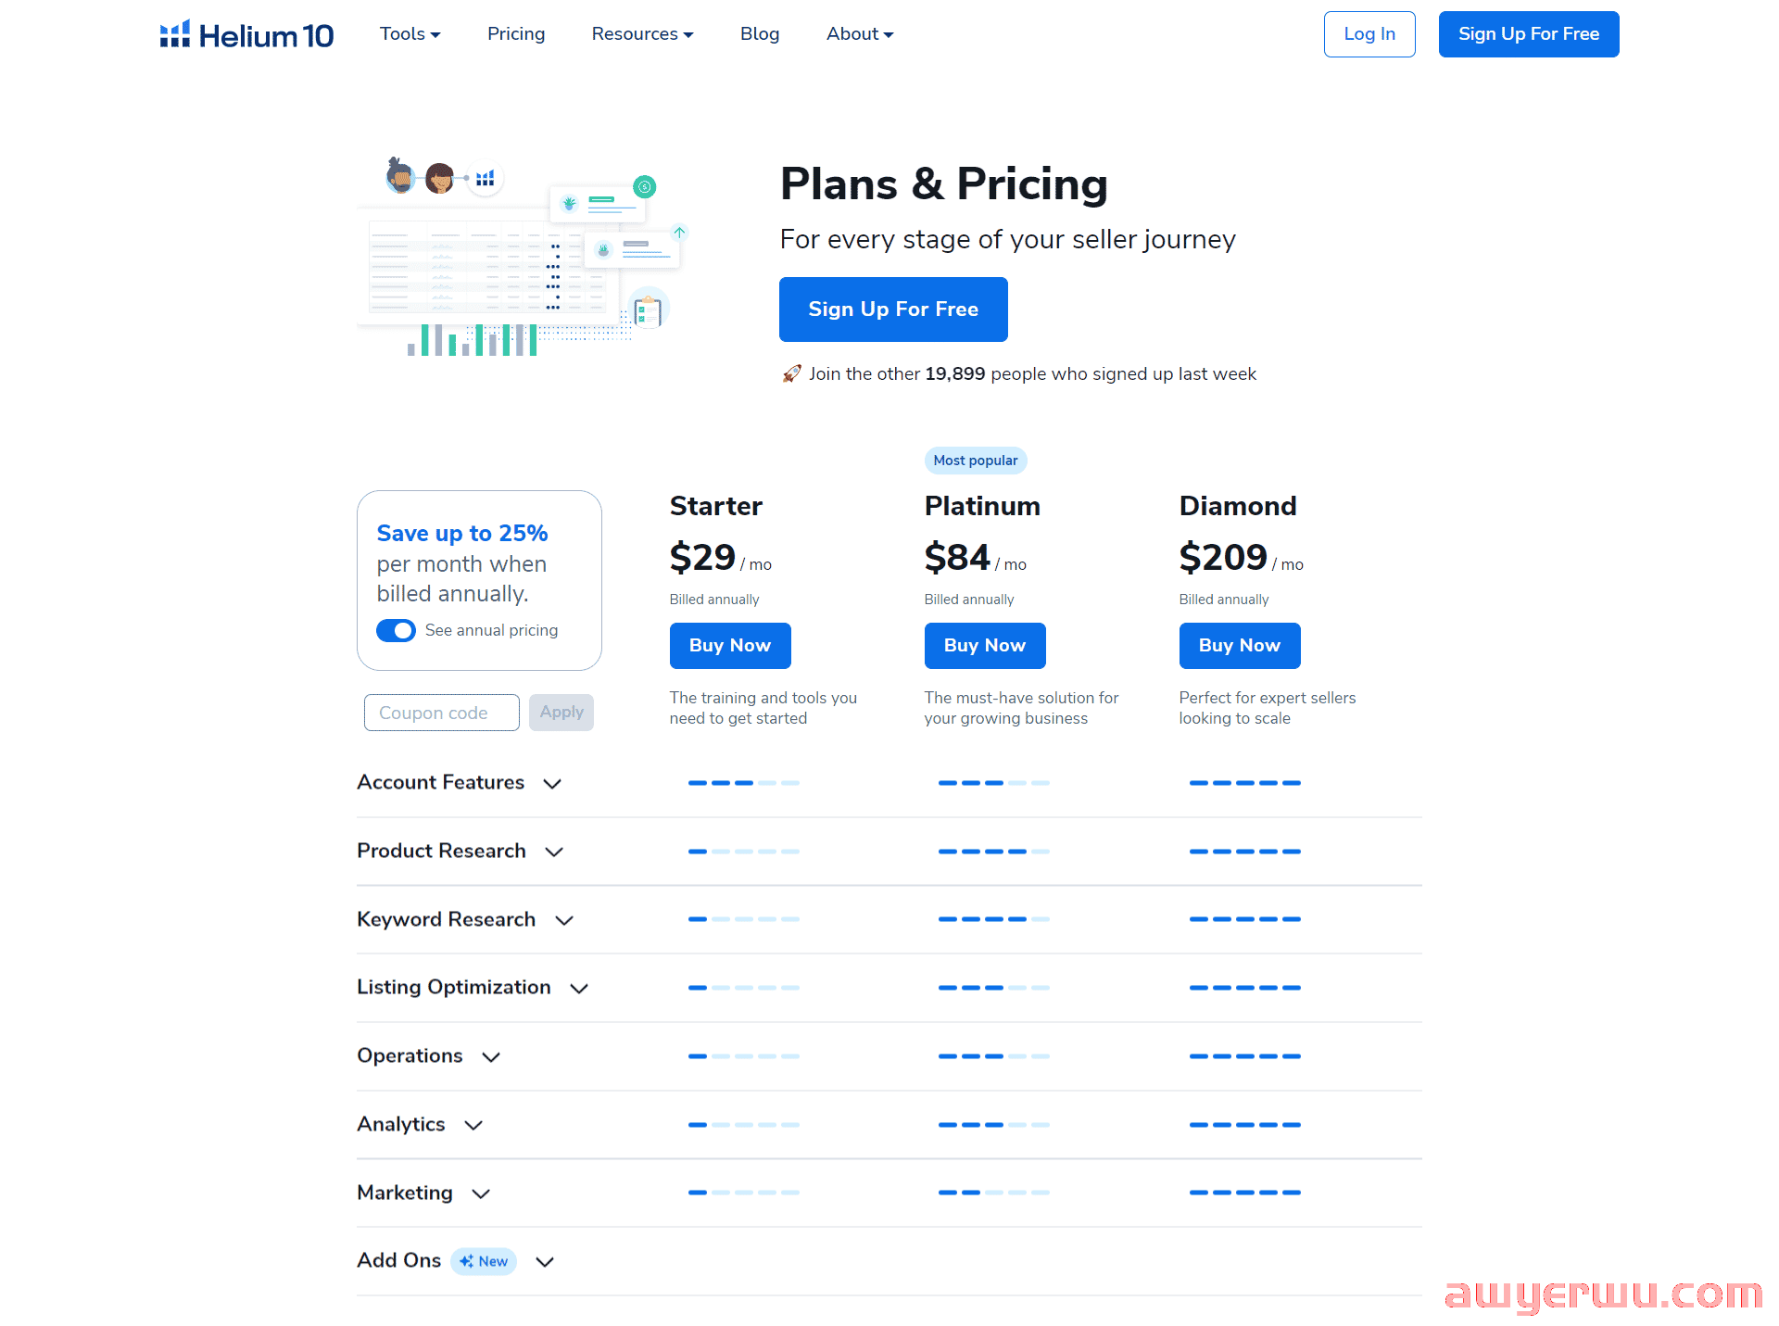The width and height of the screenshot is (1779, 1326).
Task: Buy the Platinum plan
Action: [x=985, y=646]
